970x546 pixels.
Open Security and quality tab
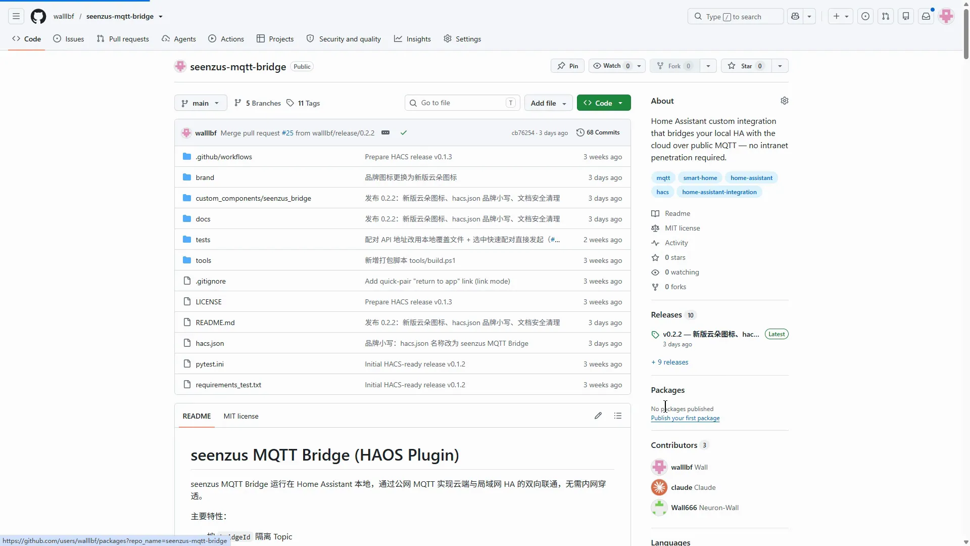344,39
